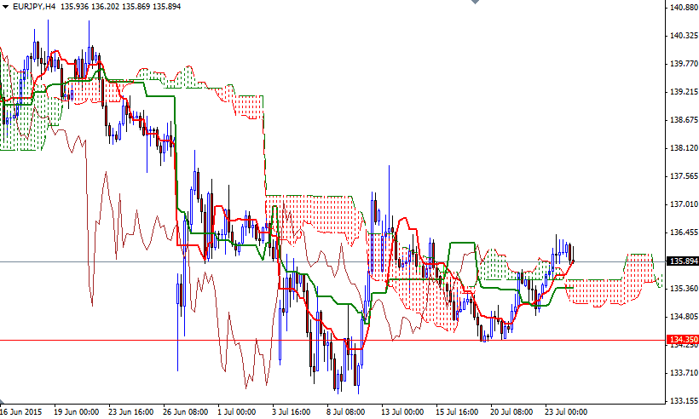This screenshot has height=419, width=699.
Task: Click the 135.360 price scale value
Action: 684,288
